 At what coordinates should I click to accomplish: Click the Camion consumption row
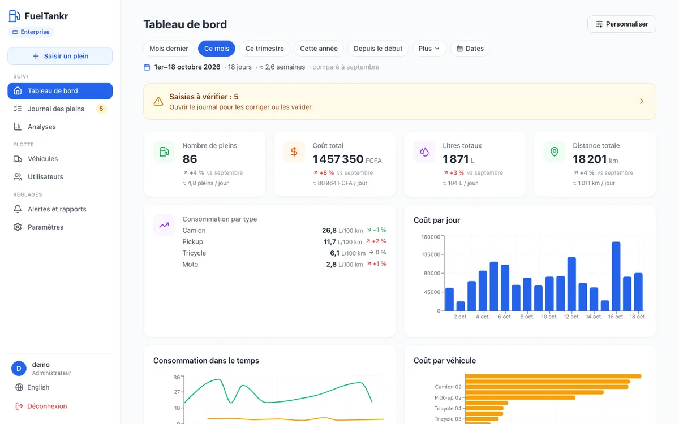coord(284,231)
